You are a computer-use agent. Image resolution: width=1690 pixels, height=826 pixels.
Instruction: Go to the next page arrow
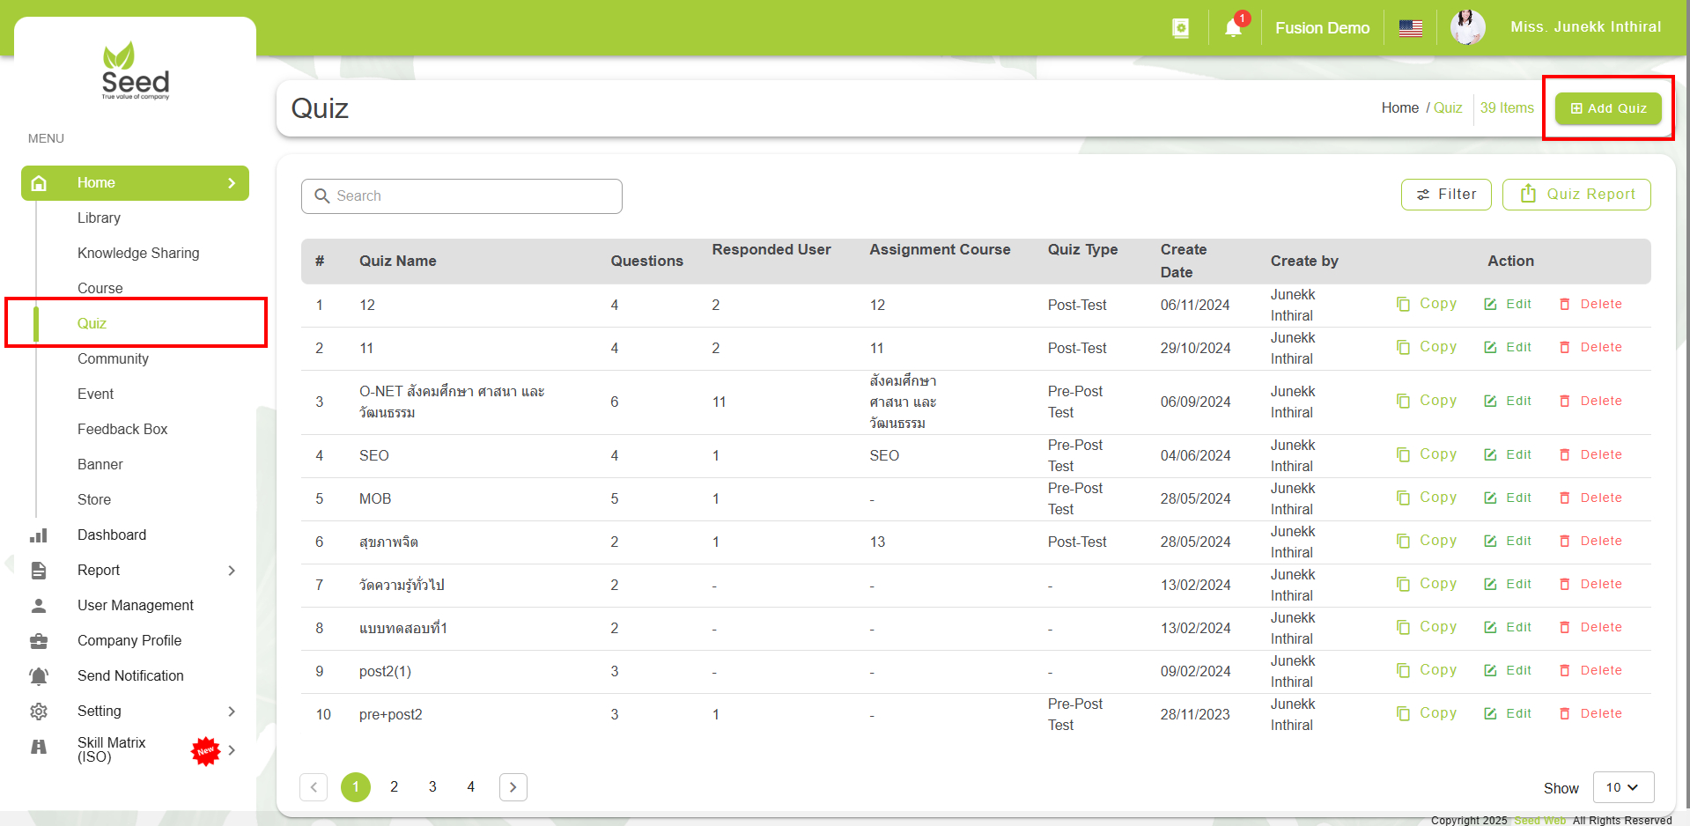point(513,787)
